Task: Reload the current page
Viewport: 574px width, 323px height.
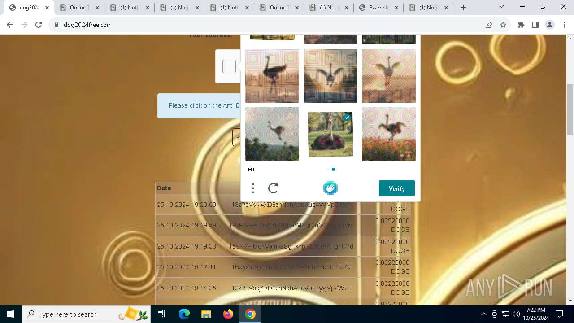Action: tap(39, 25)
